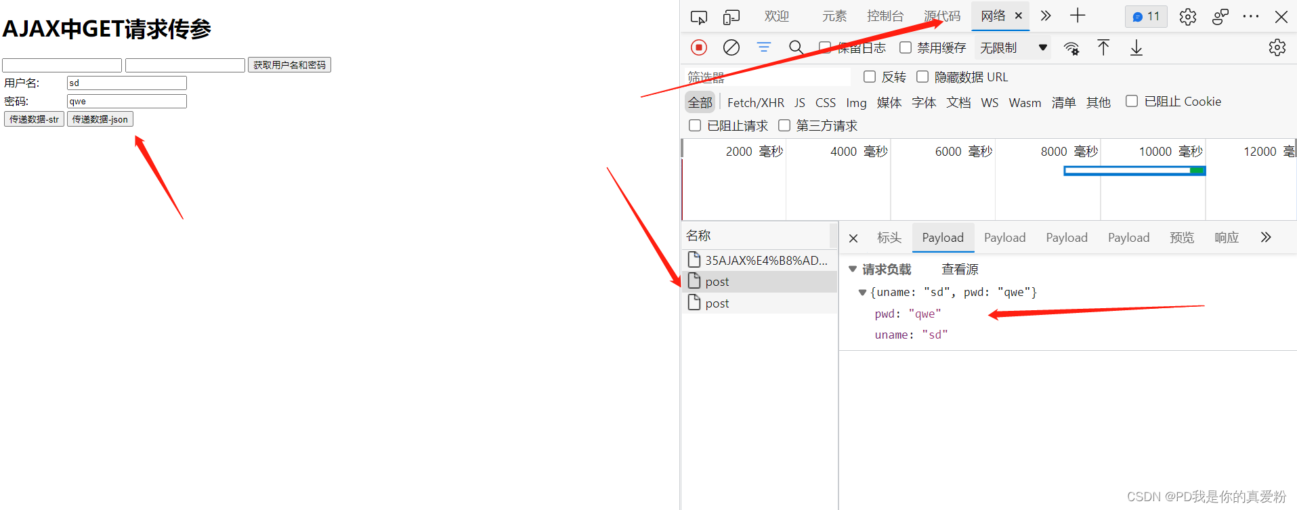Filter by 字体 requests
This screenshot has width=1297, height=510.
[924, 102]
